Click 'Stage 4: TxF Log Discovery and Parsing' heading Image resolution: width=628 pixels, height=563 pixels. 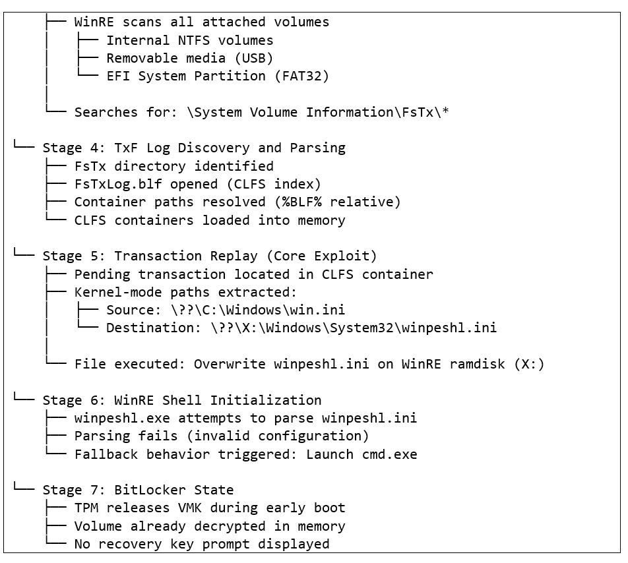(194, 148)
